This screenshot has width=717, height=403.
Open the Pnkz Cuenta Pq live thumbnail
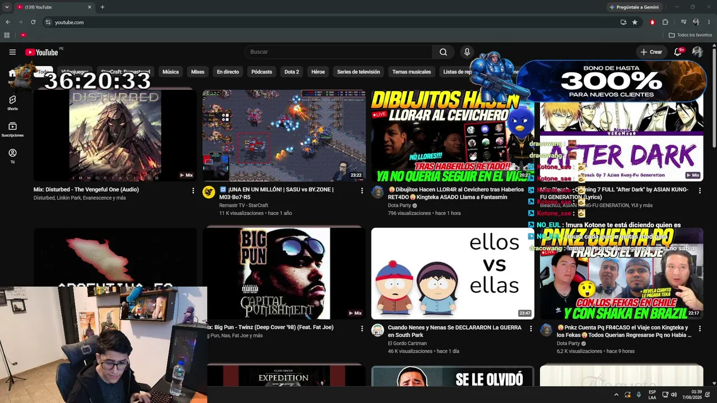(x=621, y=273)
